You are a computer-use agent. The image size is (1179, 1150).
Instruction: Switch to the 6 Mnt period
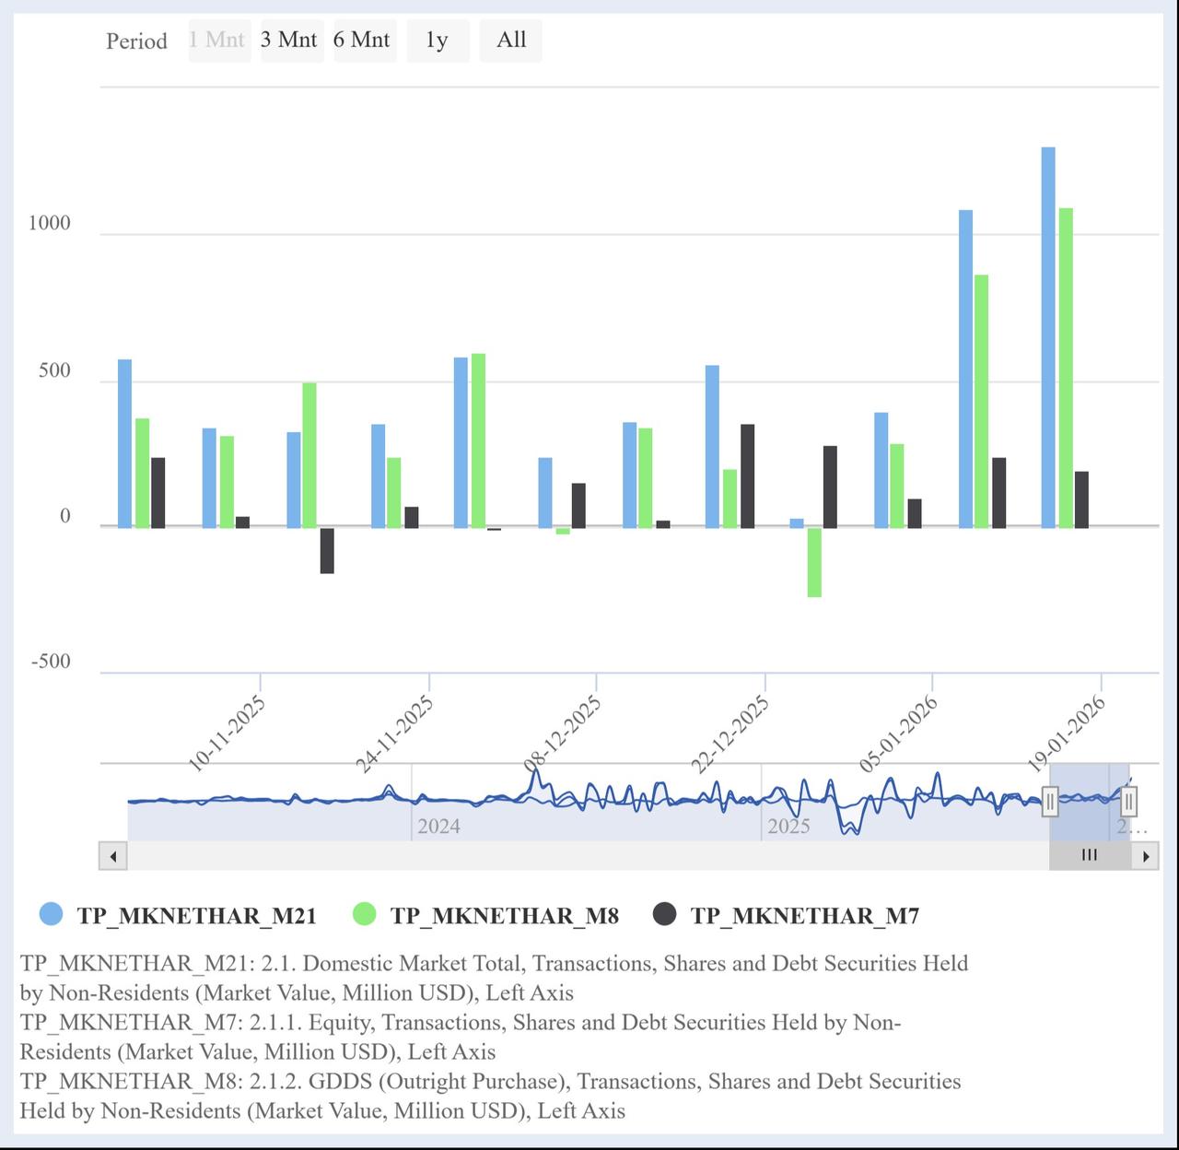(x=363, y=41)
